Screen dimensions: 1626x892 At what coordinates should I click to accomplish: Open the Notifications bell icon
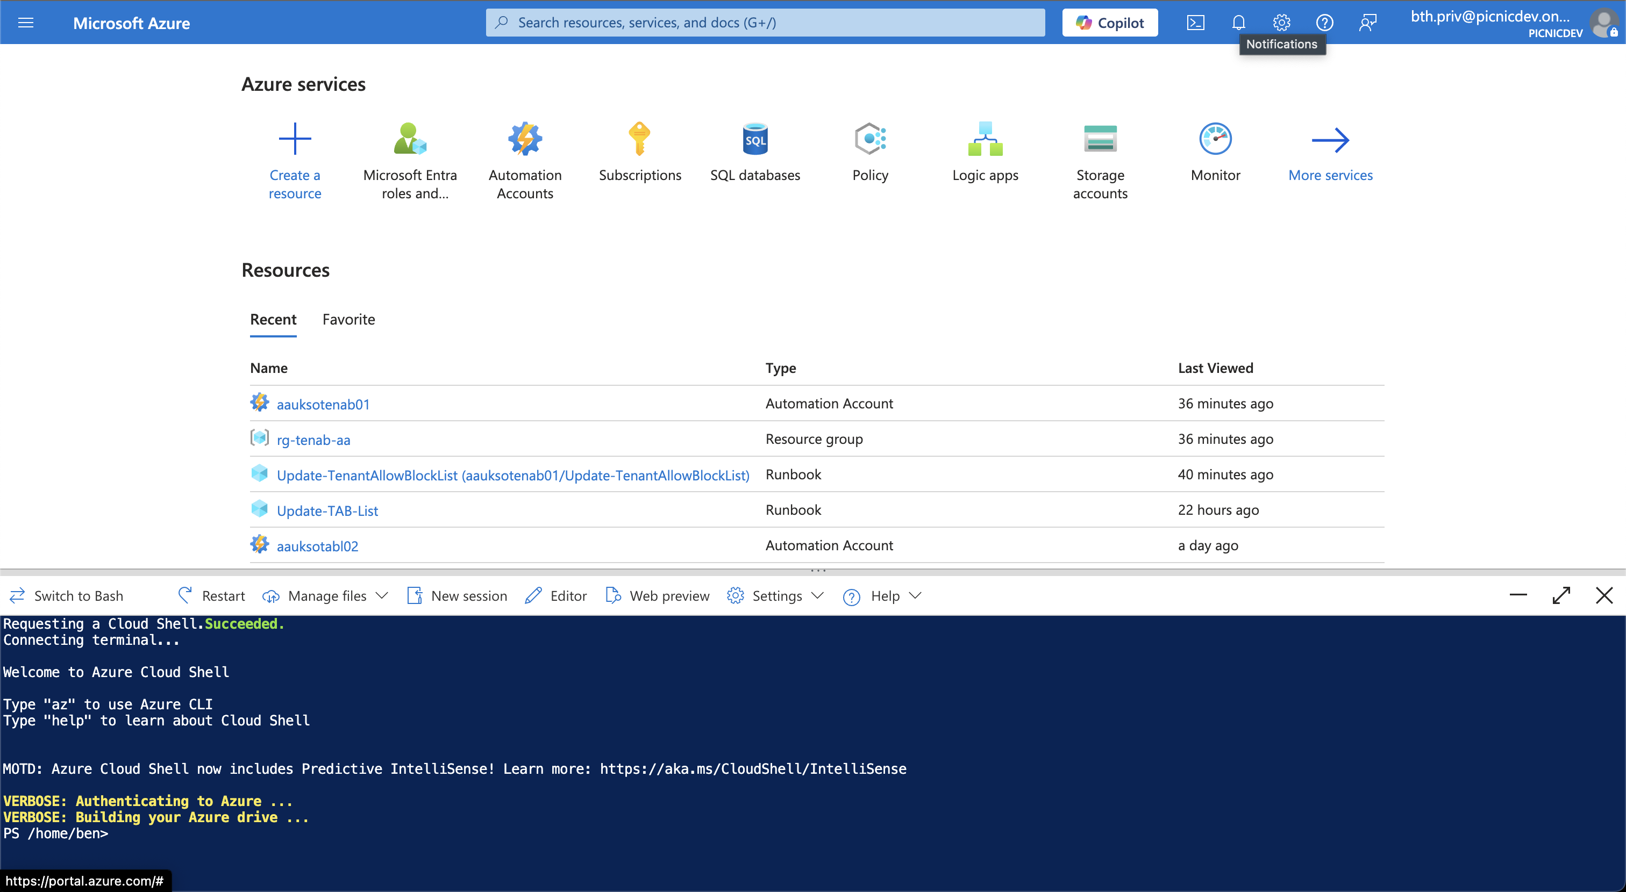click(1238, 23)
